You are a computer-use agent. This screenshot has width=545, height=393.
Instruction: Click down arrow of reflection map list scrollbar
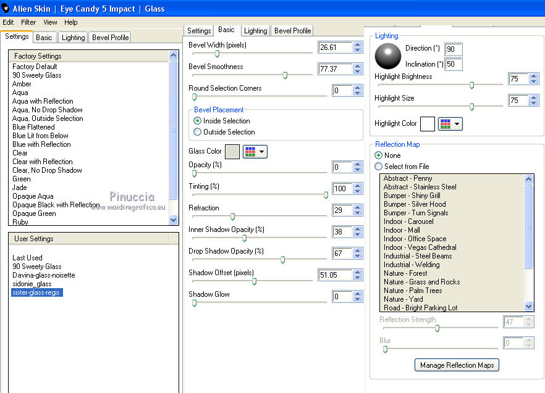pyautogui.click(x=529, y=306)
